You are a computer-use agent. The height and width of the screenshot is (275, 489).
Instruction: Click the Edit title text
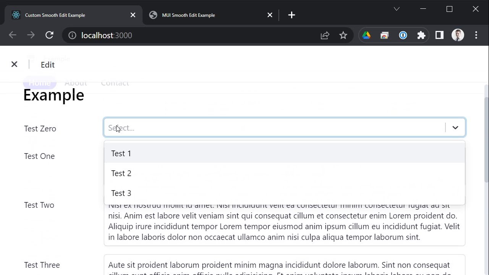coord(48,65)
